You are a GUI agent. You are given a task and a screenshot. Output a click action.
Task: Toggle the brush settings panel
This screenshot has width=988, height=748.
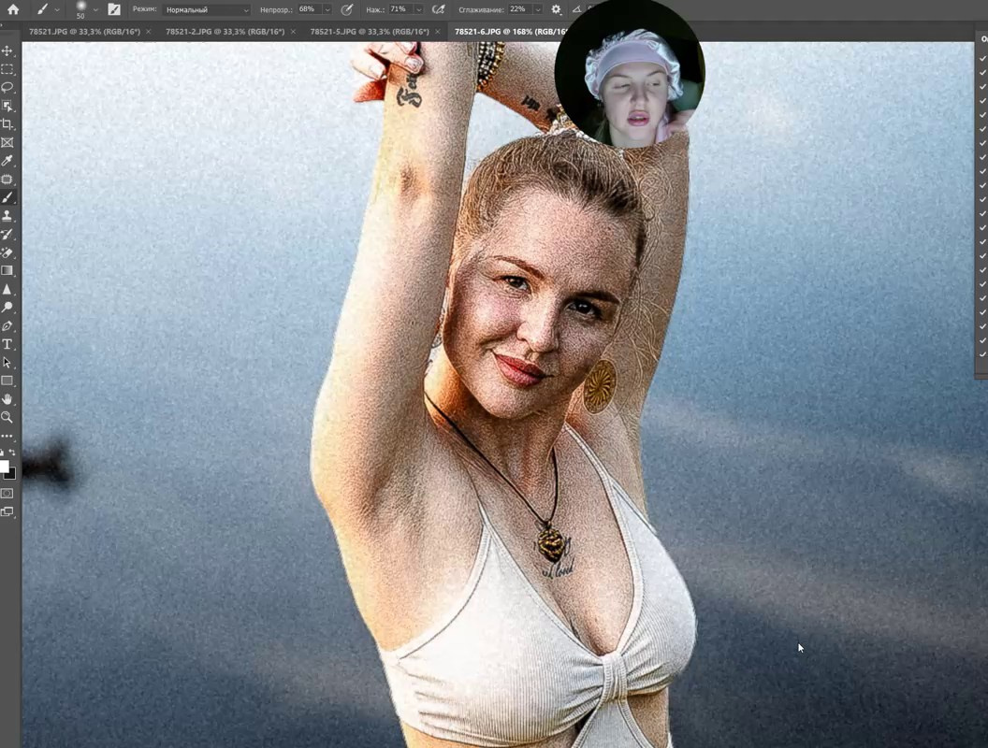(114, 9)
